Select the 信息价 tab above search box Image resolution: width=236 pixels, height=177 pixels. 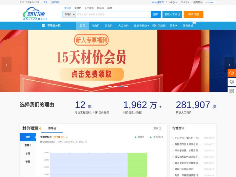point(78,8)
